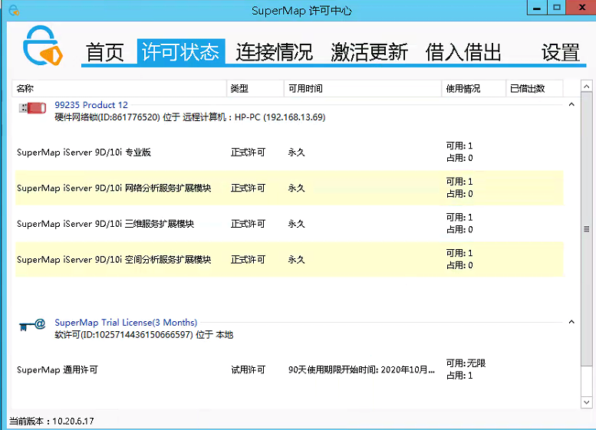Select the 三维服务扩展模块 row
The height and width of the screenshot is (430, 596).
(x=289, y=224)
